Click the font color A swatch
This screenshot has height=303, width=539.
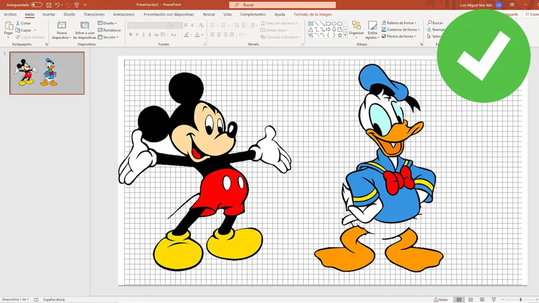pyautogui.click(x=197, y=35)
